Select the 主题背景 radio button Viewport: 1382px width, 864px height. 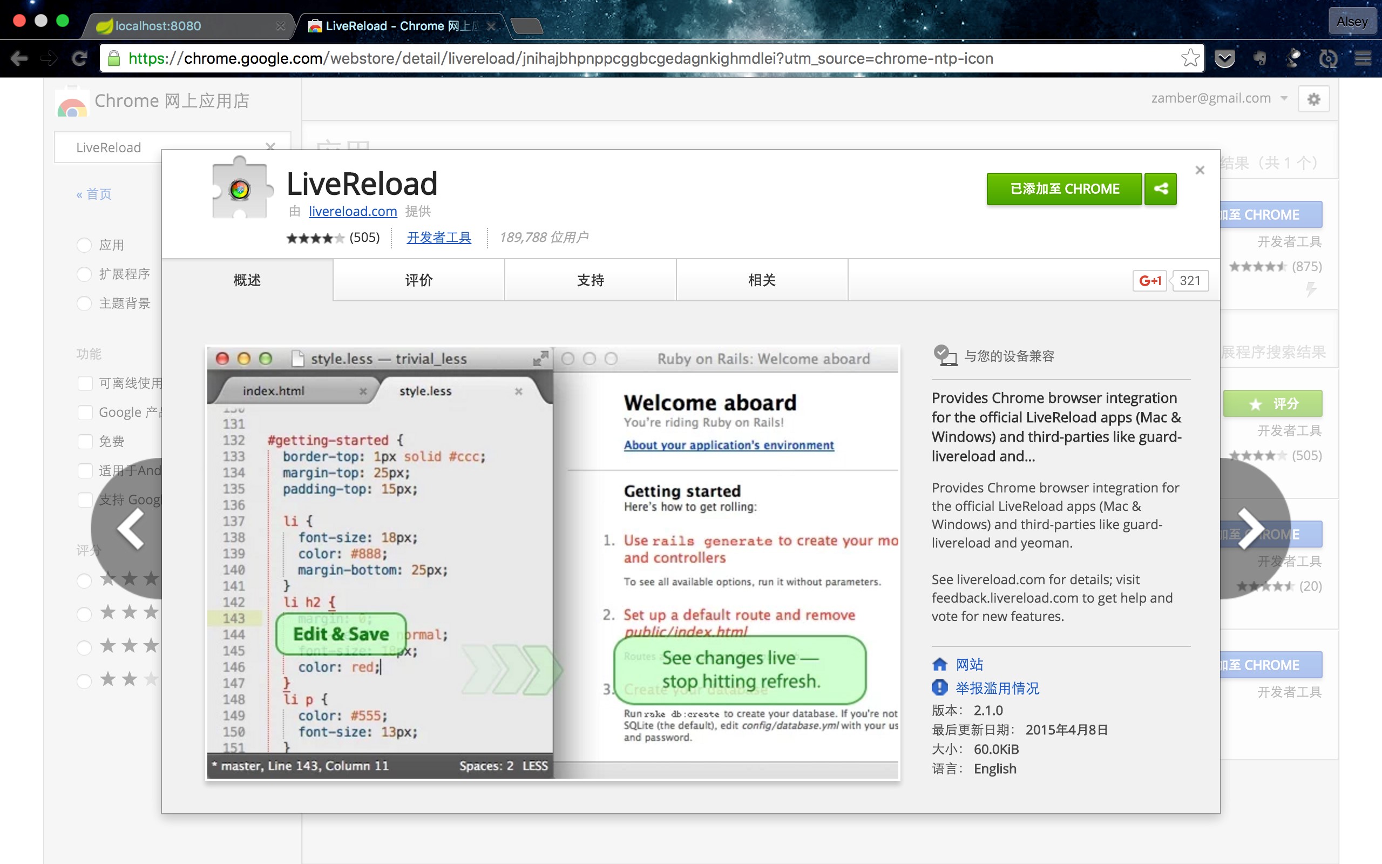[x=84, y=303]
